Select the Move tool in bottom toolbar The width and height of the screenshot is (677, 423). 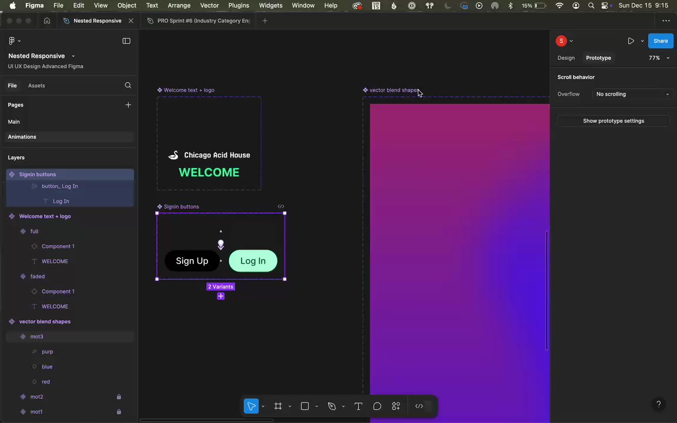[252, 406]
